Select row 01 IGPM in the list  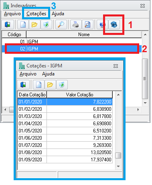tap(72, 42)
